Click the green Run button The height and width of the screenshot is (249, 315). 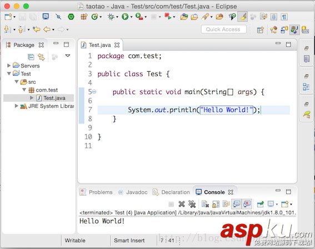pos(125,17)
